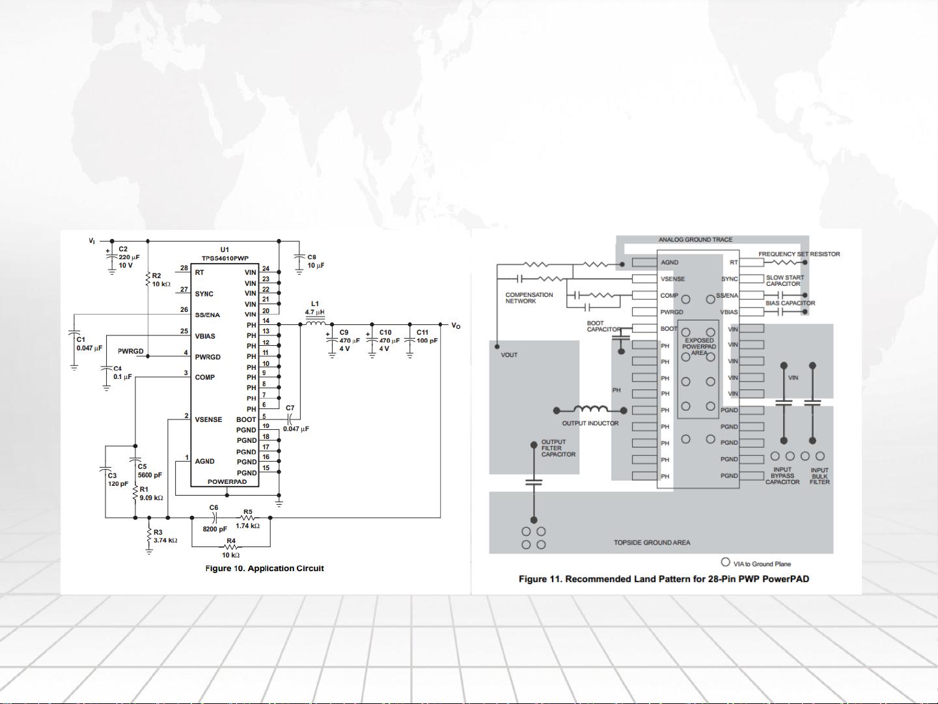This screenshot has height=704, width=938.
Task: Click the VIA to Ground Plane legend circle
Action: (x=725, y=562)
